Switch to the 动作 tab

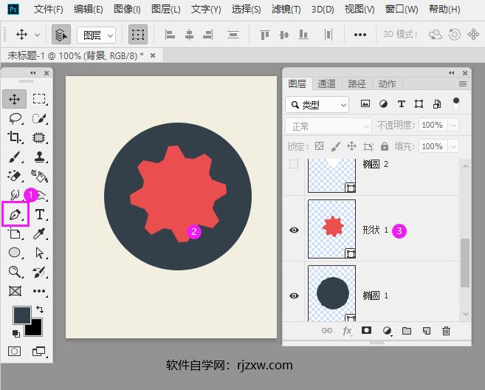click(387, 83)
